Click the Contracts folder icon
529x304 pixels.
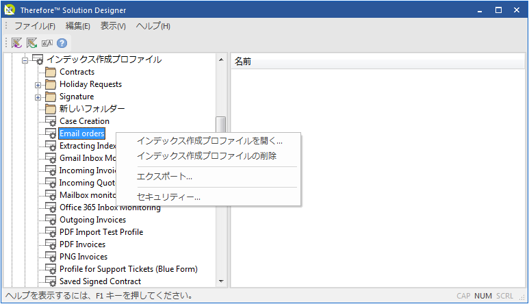tap(51, 72)
